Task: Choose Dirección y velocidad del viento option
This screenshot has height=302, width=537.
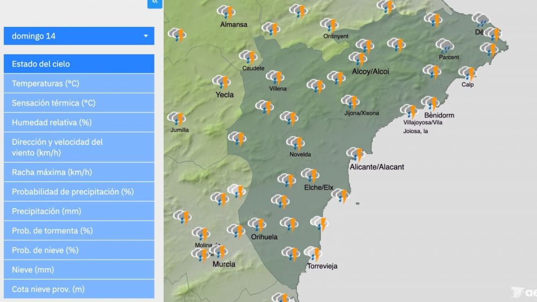Action: [79, 148]
